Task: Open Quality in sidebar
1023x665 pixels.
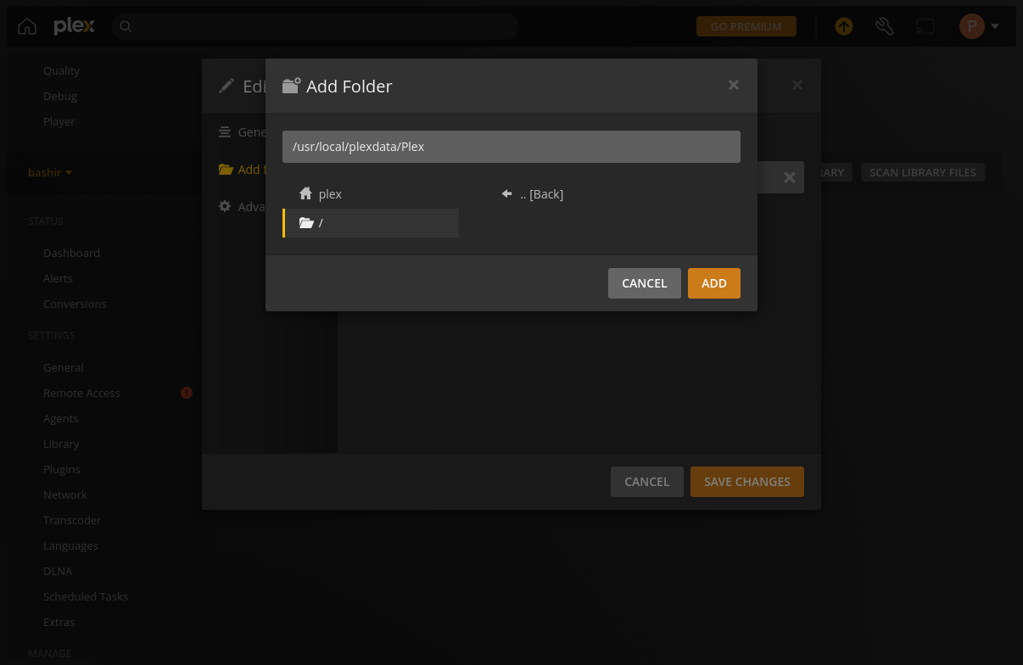Action: (x=61, y=70)
